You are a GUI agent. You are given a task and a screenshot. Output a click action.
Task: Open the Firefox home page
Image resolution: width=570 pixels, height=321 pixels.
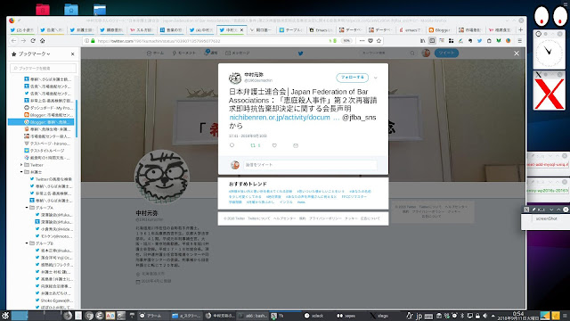tap(43, 41)
